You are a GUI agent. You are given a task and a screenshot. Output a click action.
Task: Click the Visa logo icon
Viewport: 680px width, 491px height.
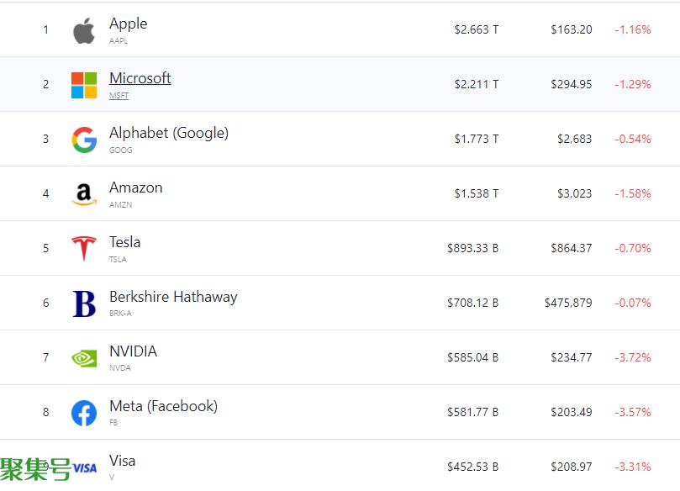coord(85,468)
